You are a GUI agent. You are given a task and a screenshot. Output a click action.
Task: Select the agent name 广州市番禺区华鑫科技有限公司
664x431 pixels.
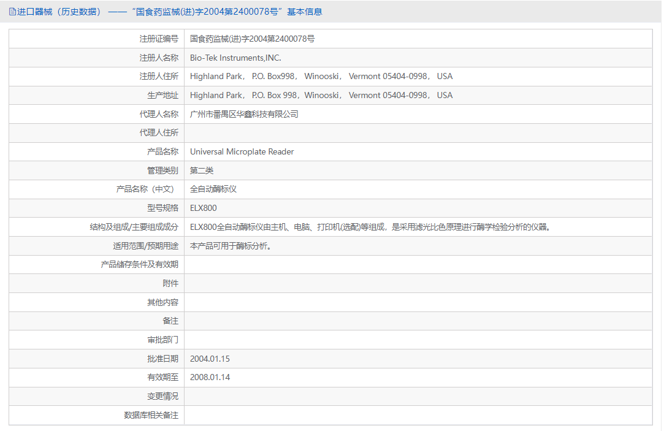coord(244,114)
